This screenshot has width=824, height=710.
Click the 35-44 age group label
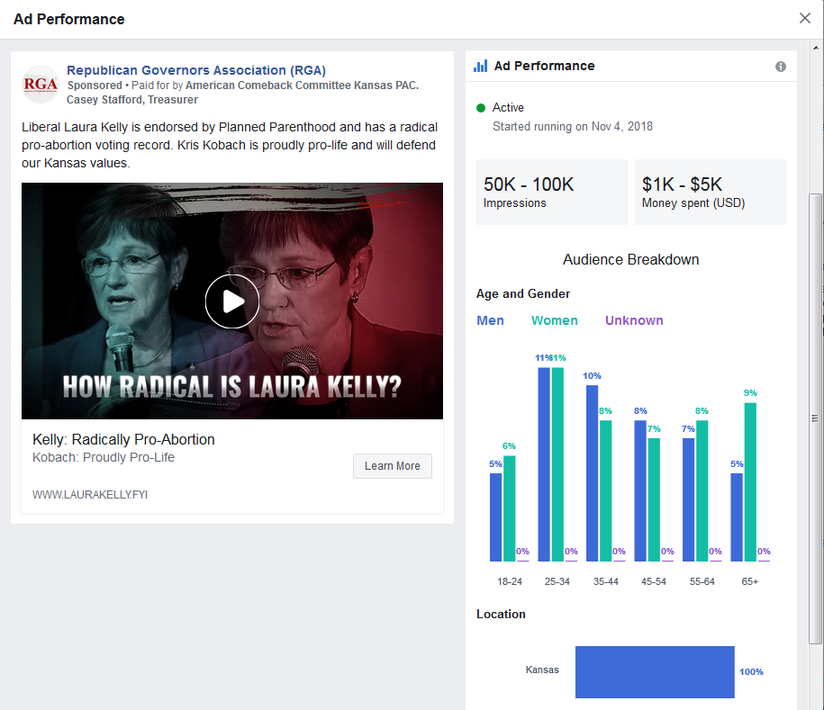pyautogui.click(x=606, y=581)
